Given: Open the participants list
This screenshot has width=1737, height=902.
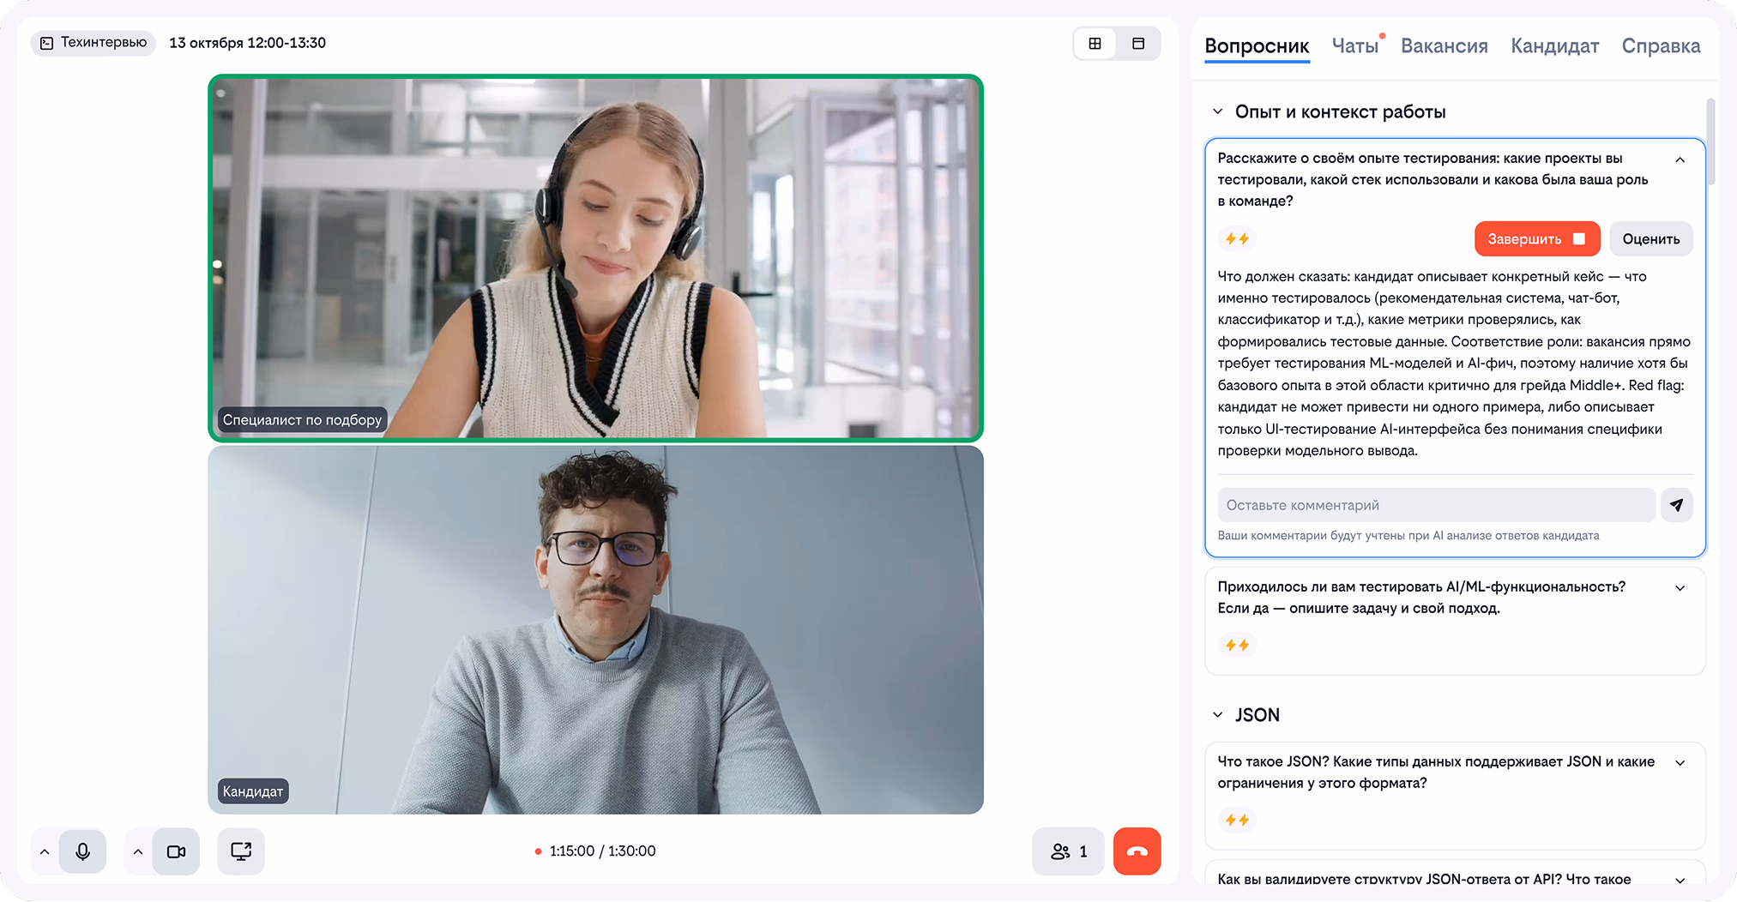Looking at the screenshot, I should (1068, 851).
